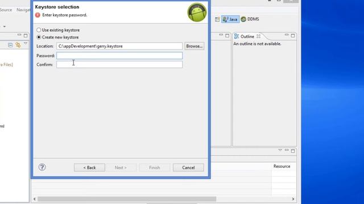Viewport: 364px width, 204px height.
Task: Open the Package Explorer view menu
Action: (x=26, y=44)
